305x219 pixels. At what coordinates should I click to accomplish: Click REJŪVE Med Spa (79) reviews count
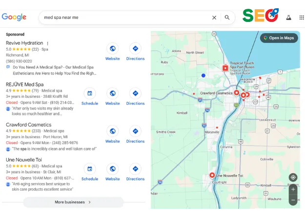tap(35, 91)
